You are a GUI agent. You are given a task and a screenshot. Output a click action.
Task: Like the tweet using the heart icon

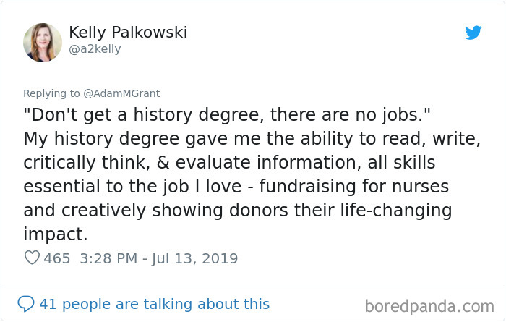[32, 258]
